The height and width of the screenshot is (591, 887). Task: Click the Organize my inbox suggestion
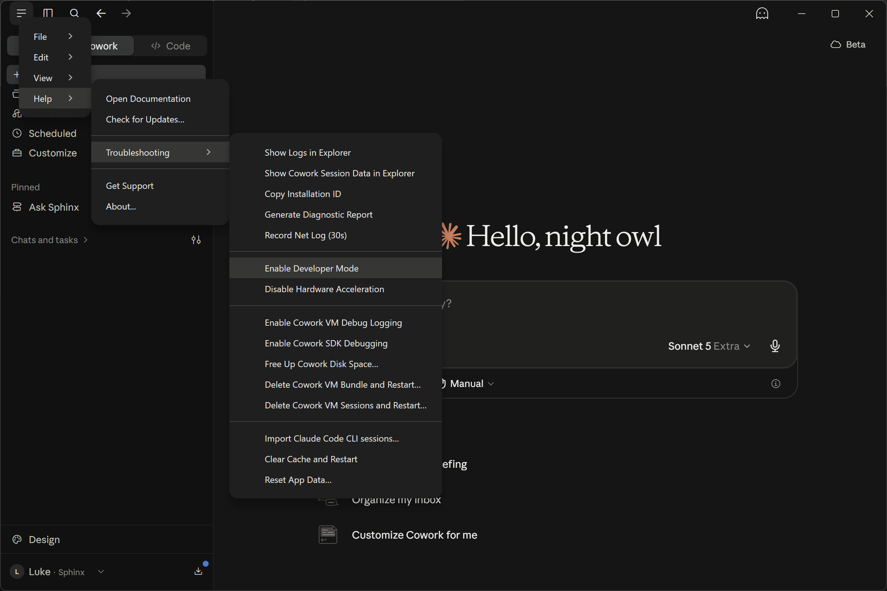click(396, 500)
